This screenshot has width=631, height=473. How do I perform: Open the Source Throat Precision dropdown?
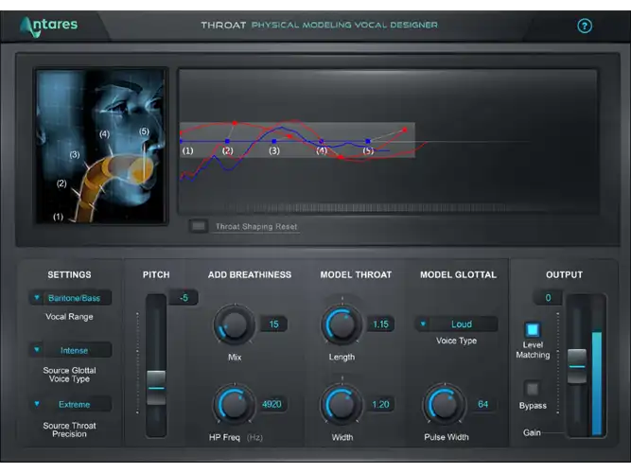point(70,404)
